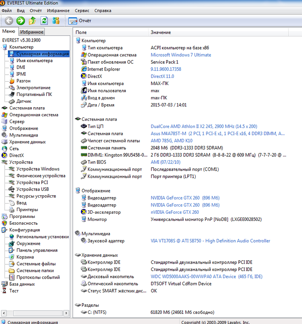Viewport: 302px width, 324px height.
Task: Collapse the Устройства tree node
Action: (2, 162)
